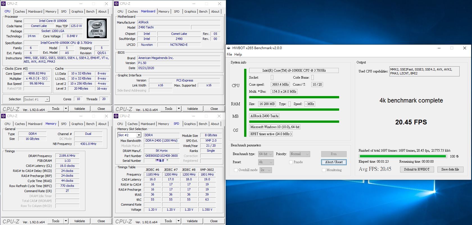Tick the Monitoring checkbox
Viewport: 472px width, 225px height.
pyautogui.click(x=324, y=170)
